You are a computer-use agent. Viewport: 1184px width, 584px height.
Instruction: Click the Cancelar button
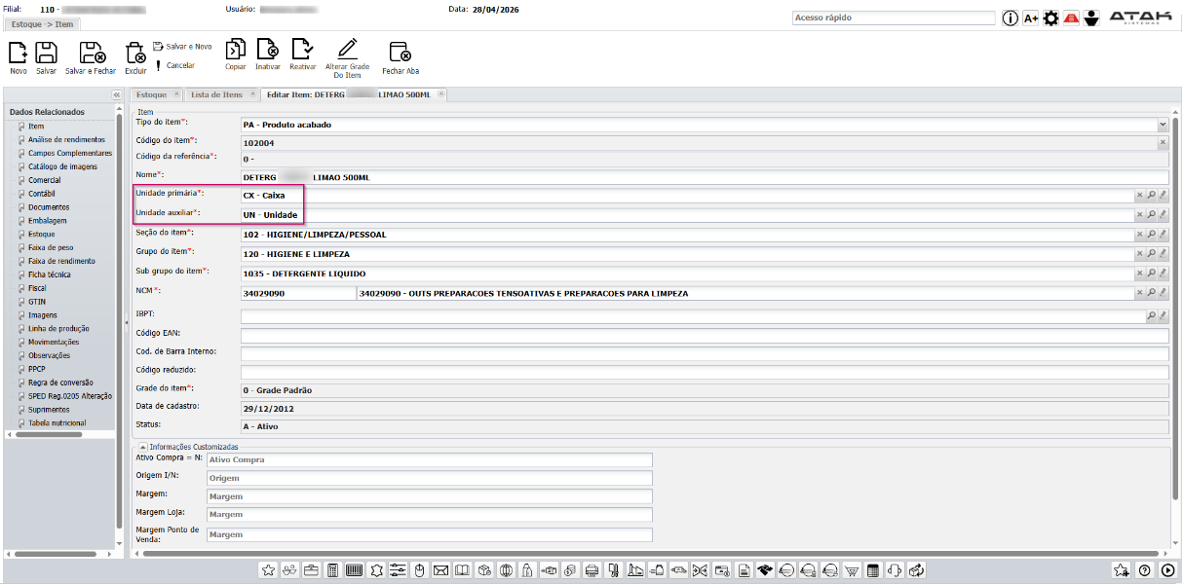175,65
